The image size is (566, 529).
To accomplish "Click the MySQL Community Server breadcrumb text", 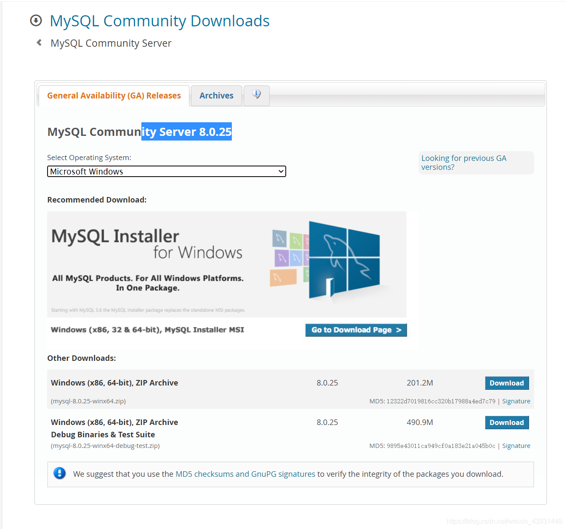I will pyautogui.click(x=111, y=43).
